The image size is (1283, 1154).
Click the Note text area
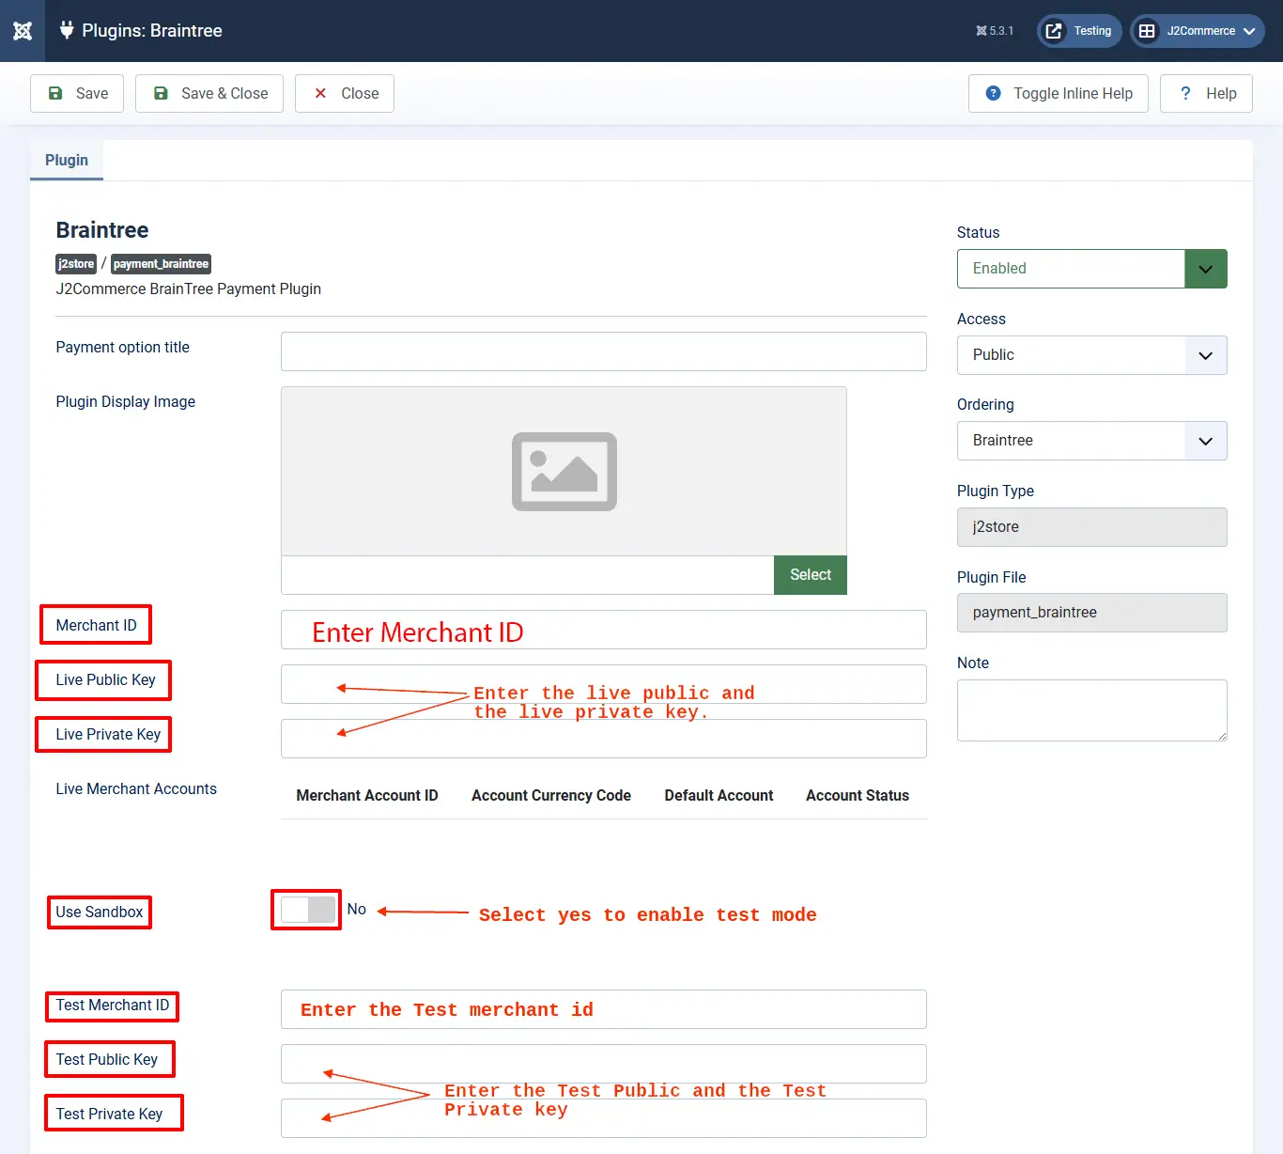(1092, 710)
